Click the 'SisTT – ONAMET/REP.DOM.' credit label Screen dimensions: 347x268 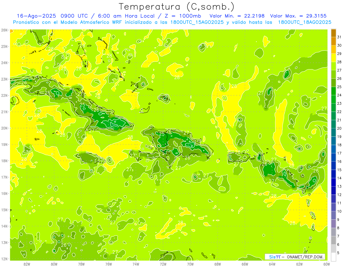[x=295, y=257]
